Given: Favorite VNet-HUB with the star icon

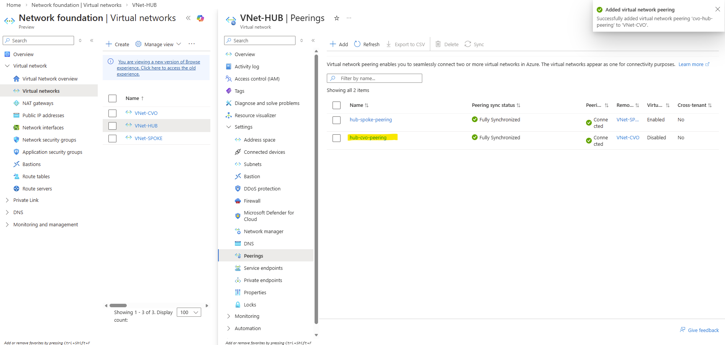Looking at the screenshot, I should pos(337,18).
